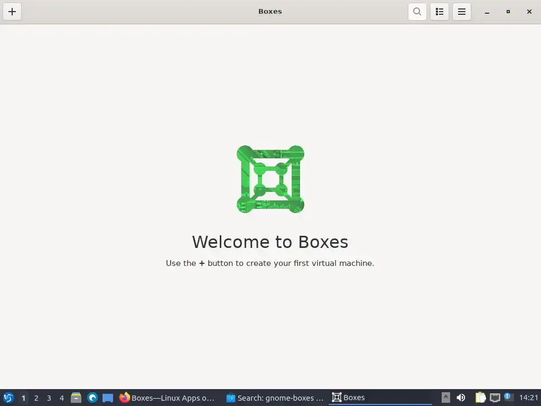This screenshot has width=541, height=406.
Task: Click the "Use the + button" hint text
Action: pos(270,263)
